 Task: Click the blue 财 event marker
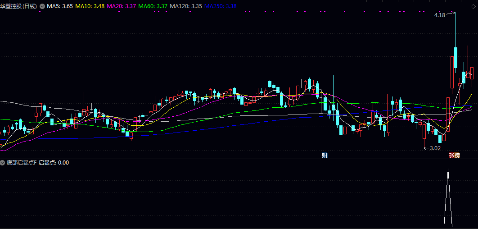click(325, 156)
